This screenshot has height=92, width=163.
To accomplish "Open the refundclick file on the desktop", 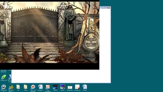I will tap(70, 88).
